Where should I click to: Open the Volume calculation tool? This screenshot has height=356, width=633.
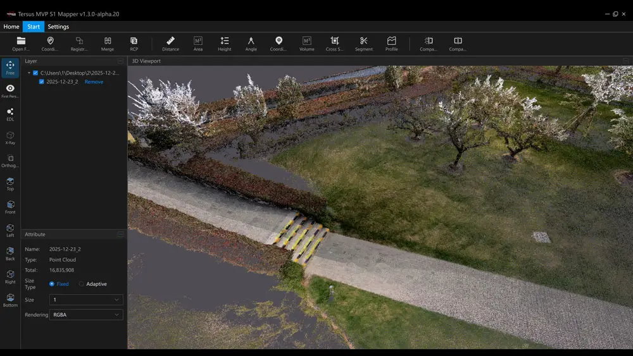pos(307,43)
